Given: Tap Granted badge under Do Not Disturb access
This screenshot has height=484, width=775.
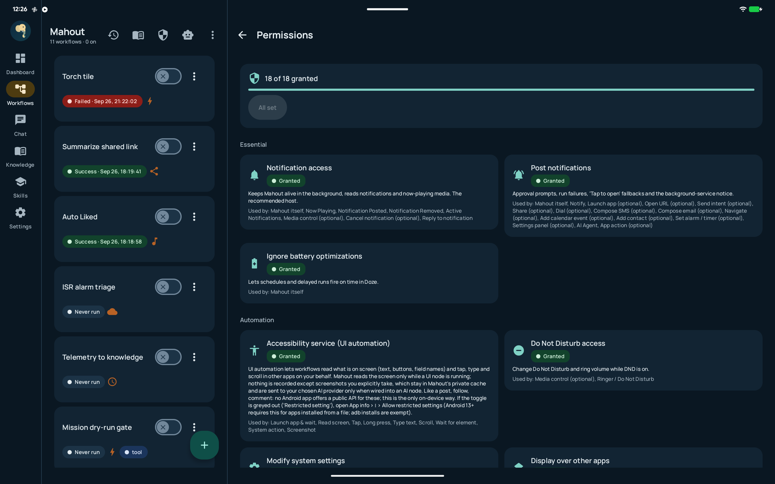Looking at the screenshot, I should [550, 356].
